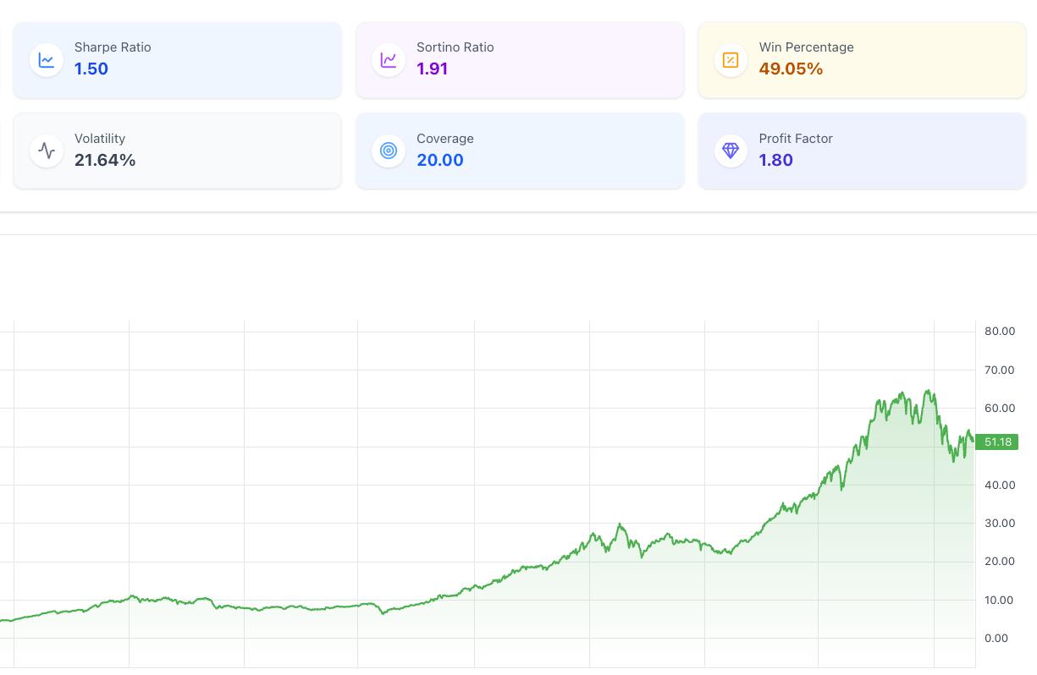Click the green 51.18 price tag on the axis
The width and height of the screenshot is (1037, 675).
(998, 442)
